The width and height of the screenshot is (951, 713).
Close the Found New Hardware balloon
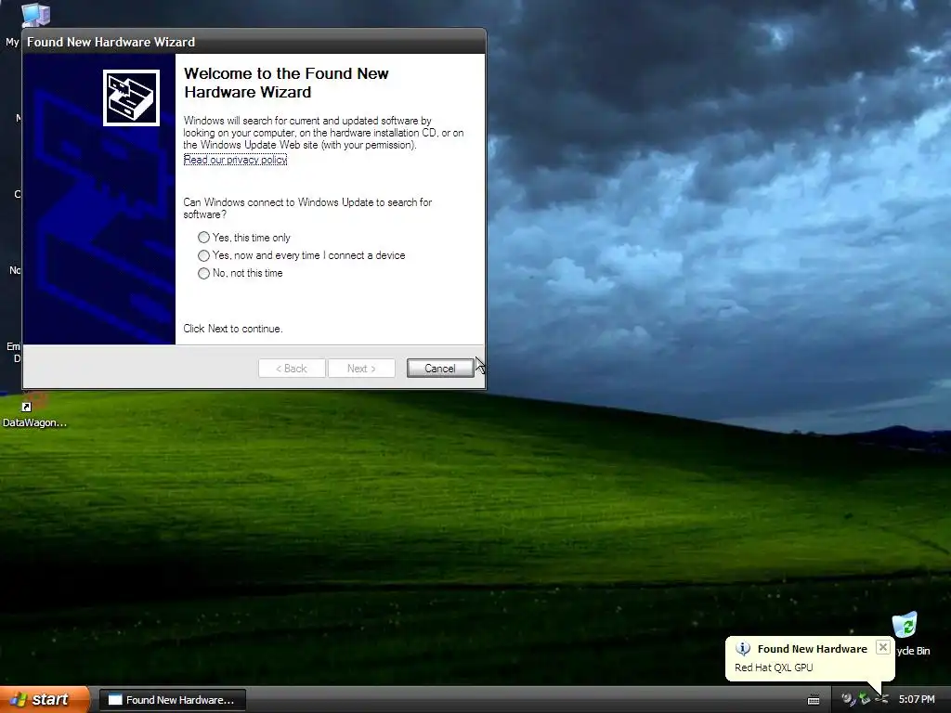tap(883, 647)
